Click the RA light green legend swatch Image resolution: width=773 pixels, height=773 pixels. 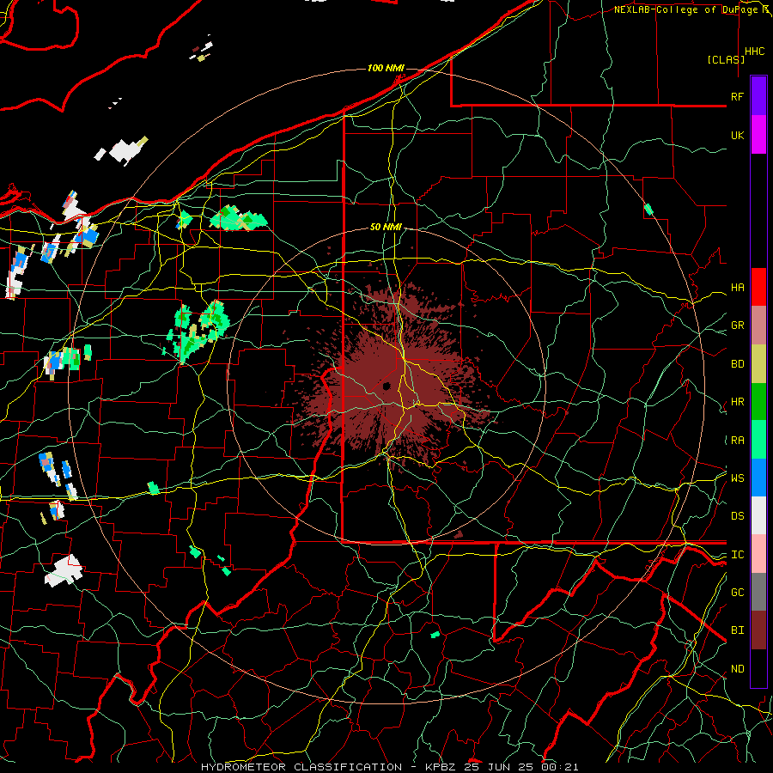click(758, 440)
